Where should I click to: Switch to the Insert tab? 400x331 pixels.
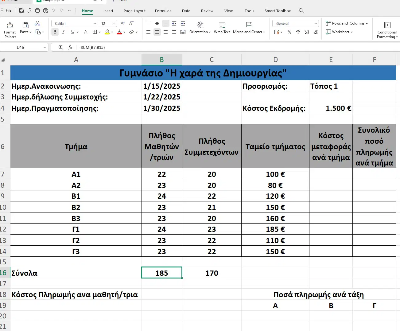pos(108,11)
